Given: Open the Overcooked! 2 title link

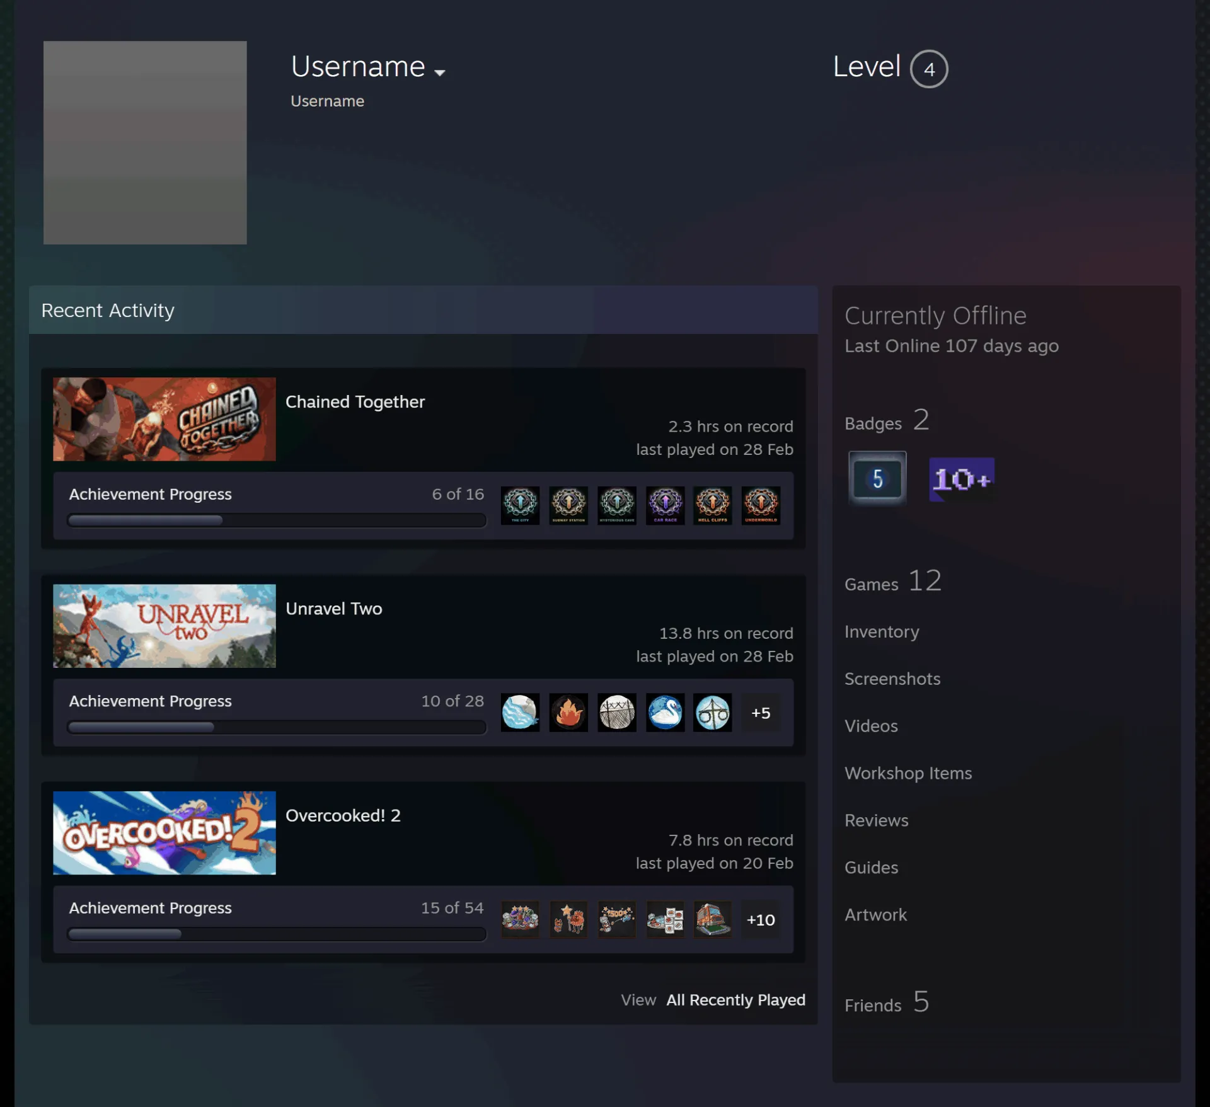Looking at the screenshot, I should [x=343, y=815].
